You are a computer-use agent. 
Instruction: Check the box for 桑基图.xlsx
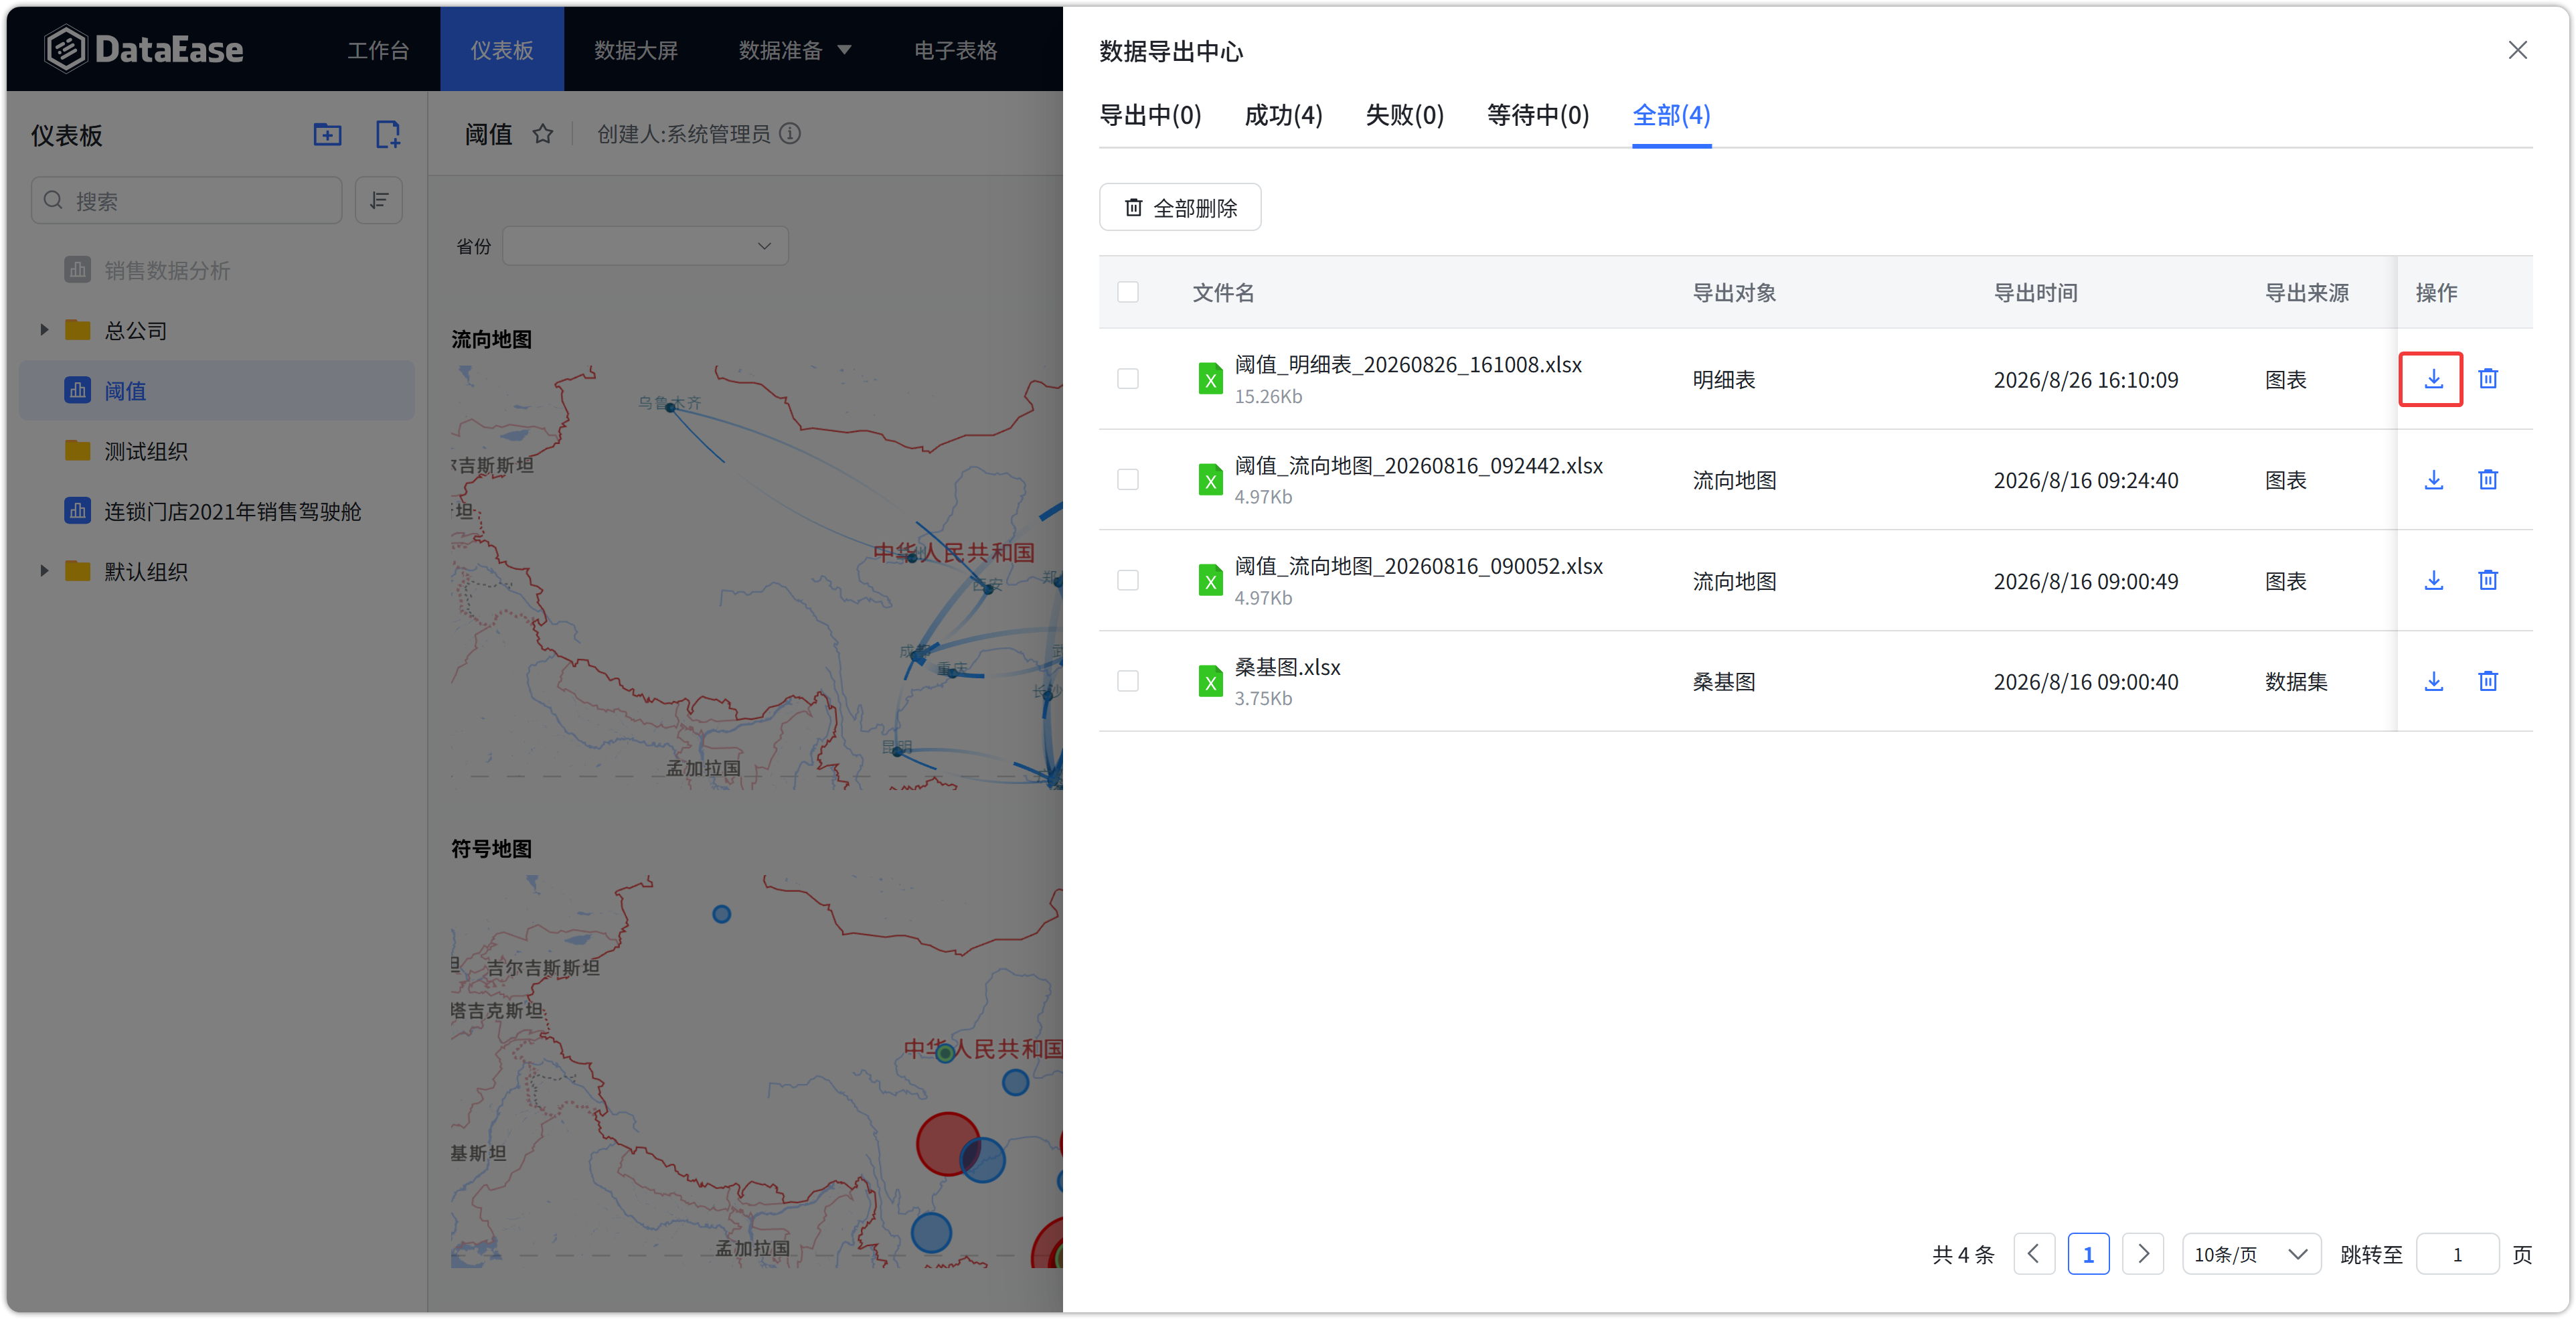pos(1128,681)
